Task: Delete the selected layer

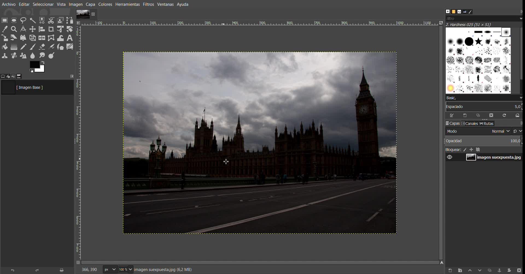Action: click(x=519, y=270)
